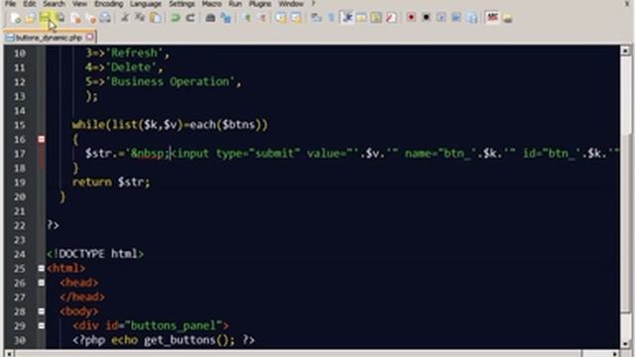This screenshot has height=357, width=635.
Task: Collapse the div fold at line 29
Action: pyautogui.click(x=42, y=325)
